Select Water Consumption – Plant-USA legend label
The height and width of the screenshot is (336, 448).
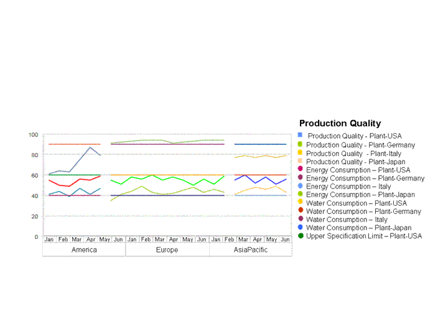point(356,203)
